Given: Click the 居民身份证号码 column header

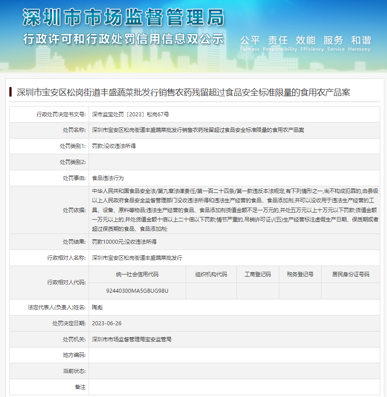Looking at the screenshot, I should (350, 274).
